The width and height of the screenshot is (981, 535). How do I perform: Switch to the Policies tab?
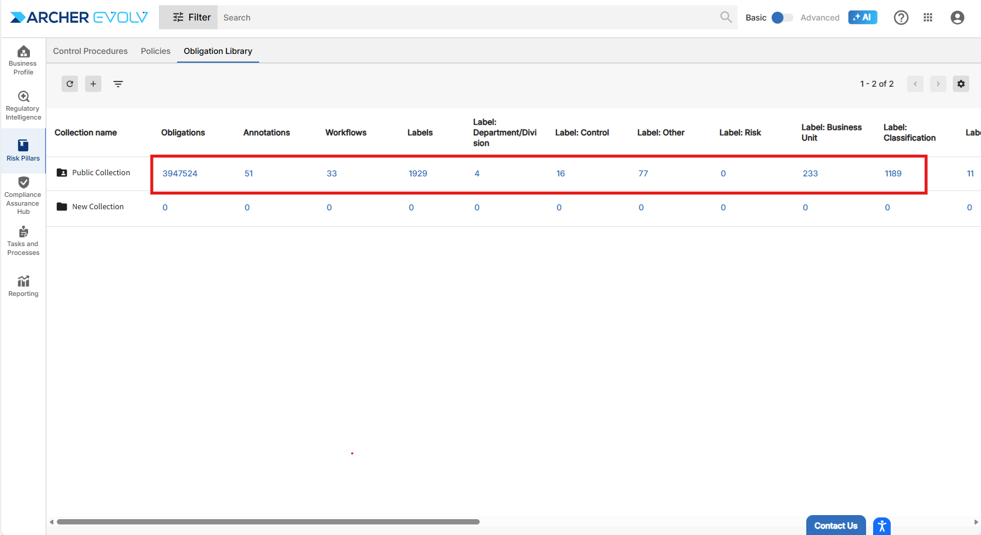[x=155, y=51]
